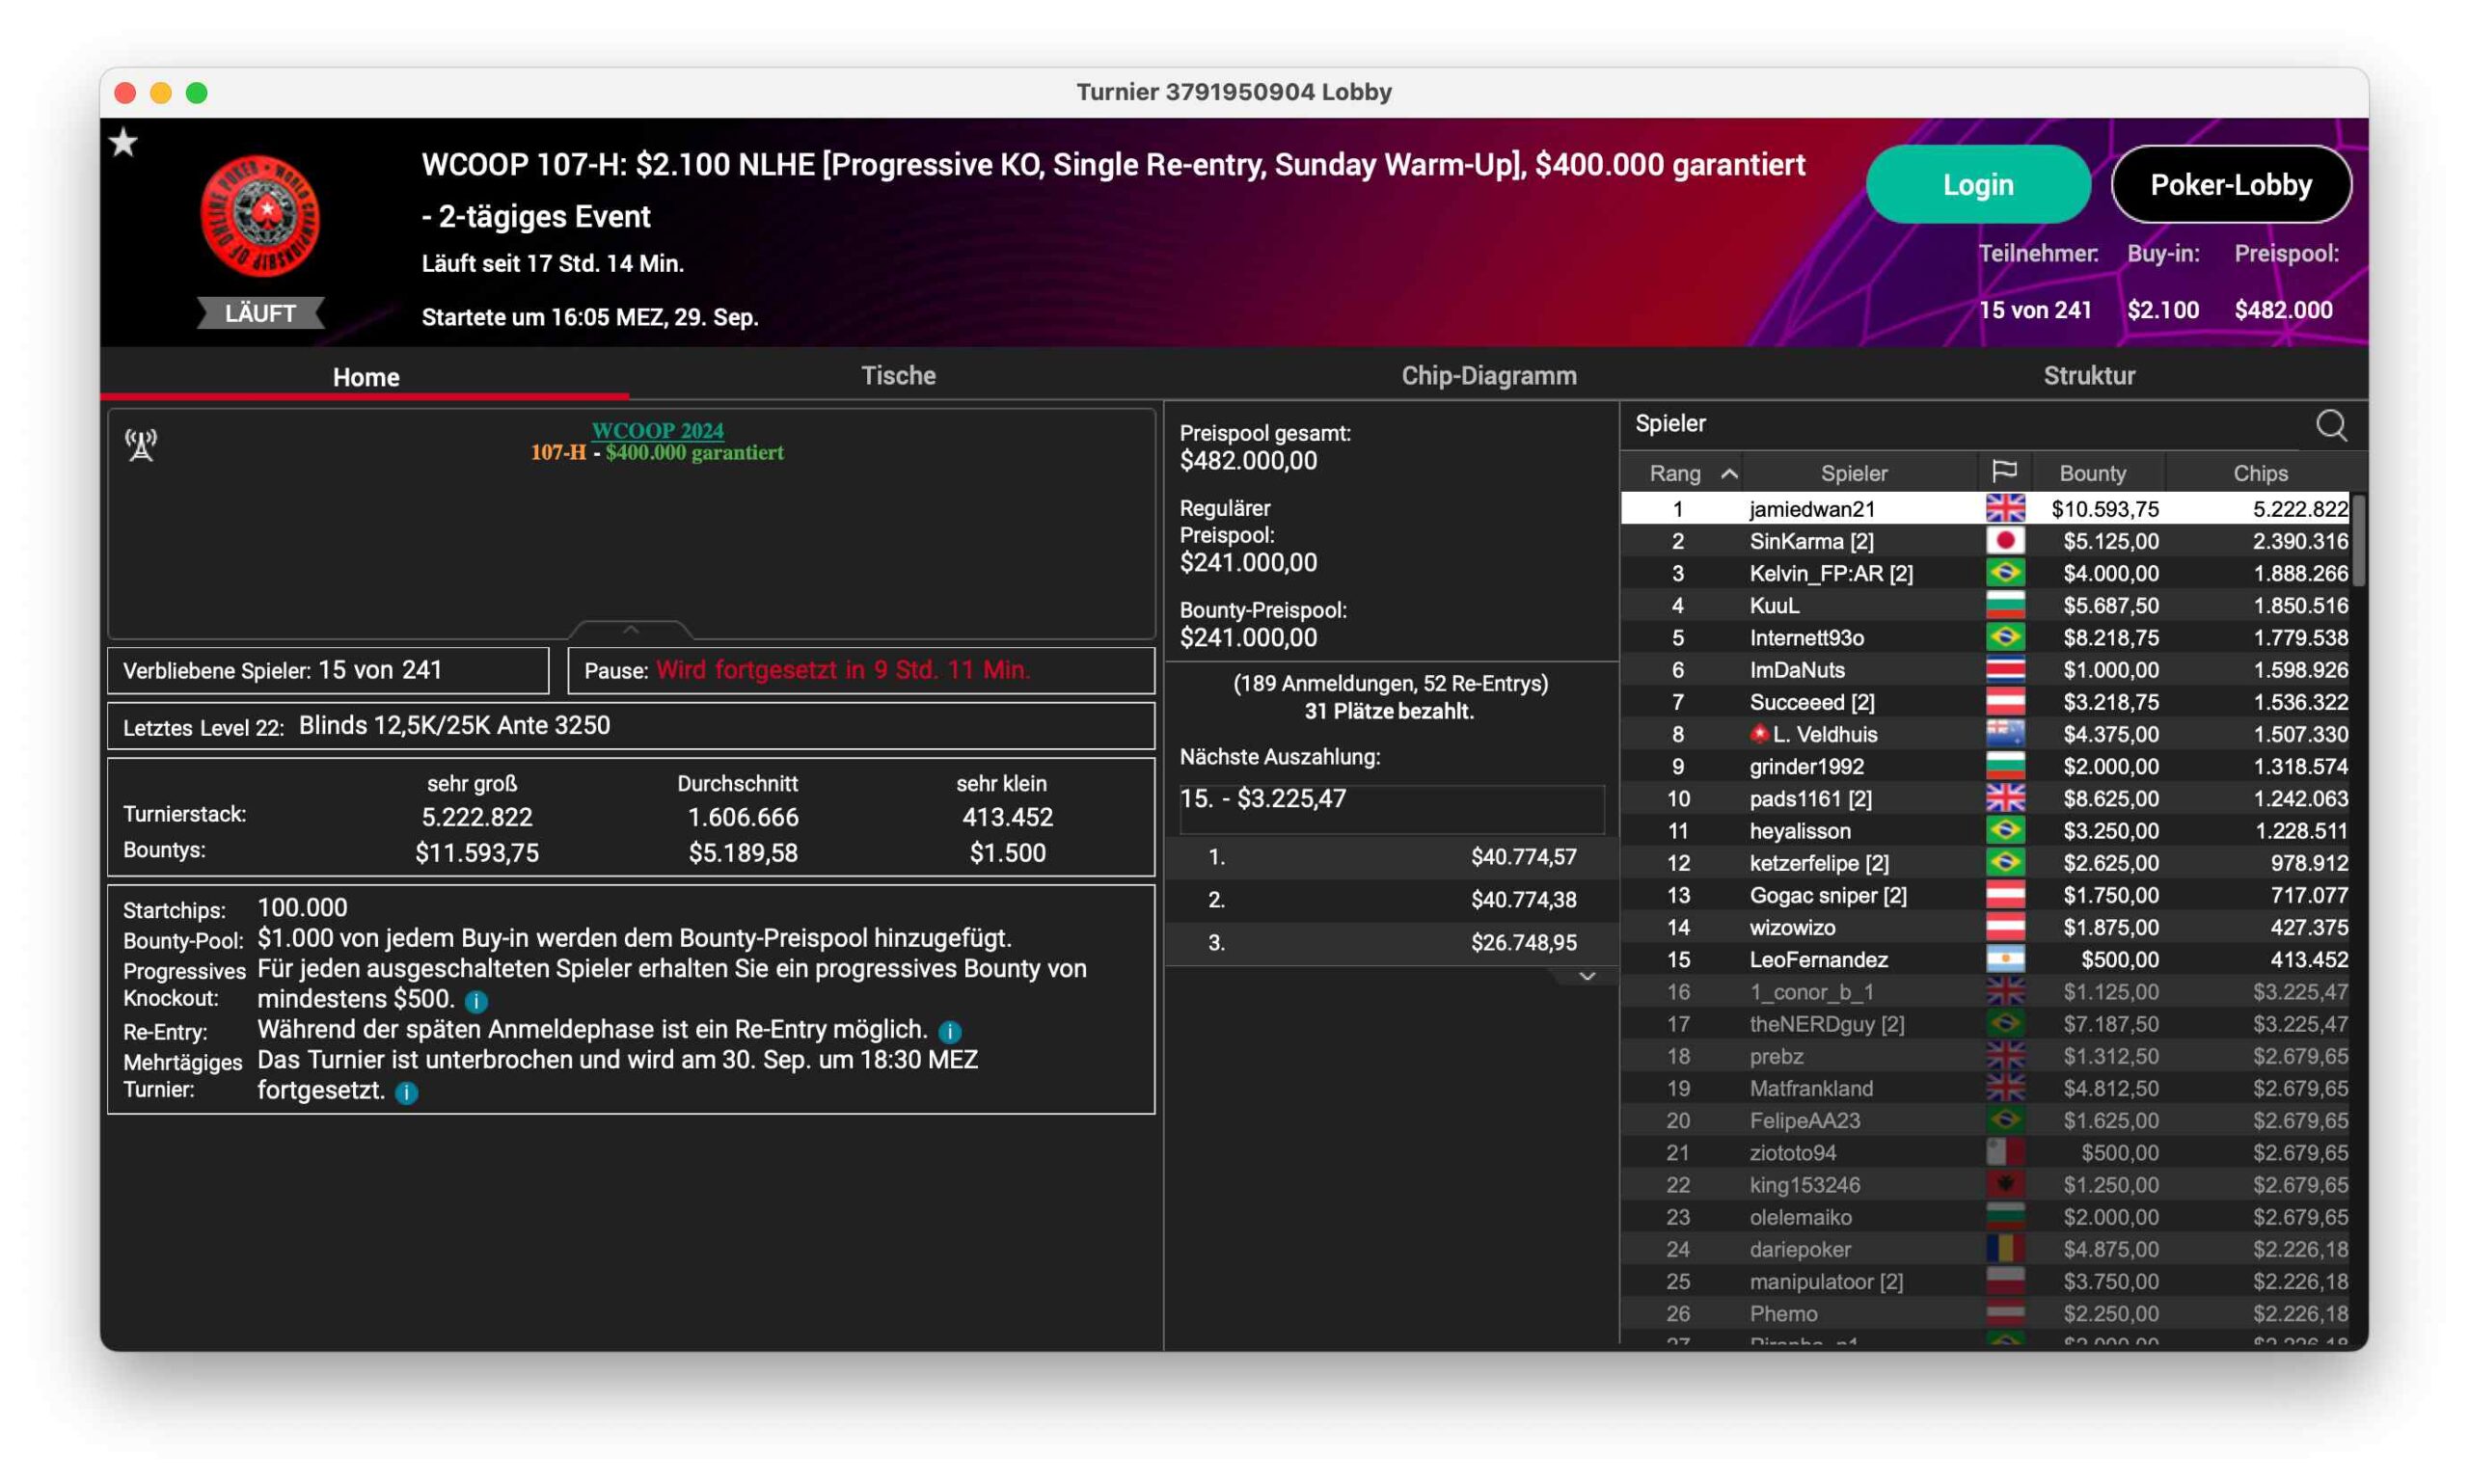Open the Chip-Diagramm tab
Image resolution: width=2469 pixels, height=1484 pixels.
click(1488, 376)
